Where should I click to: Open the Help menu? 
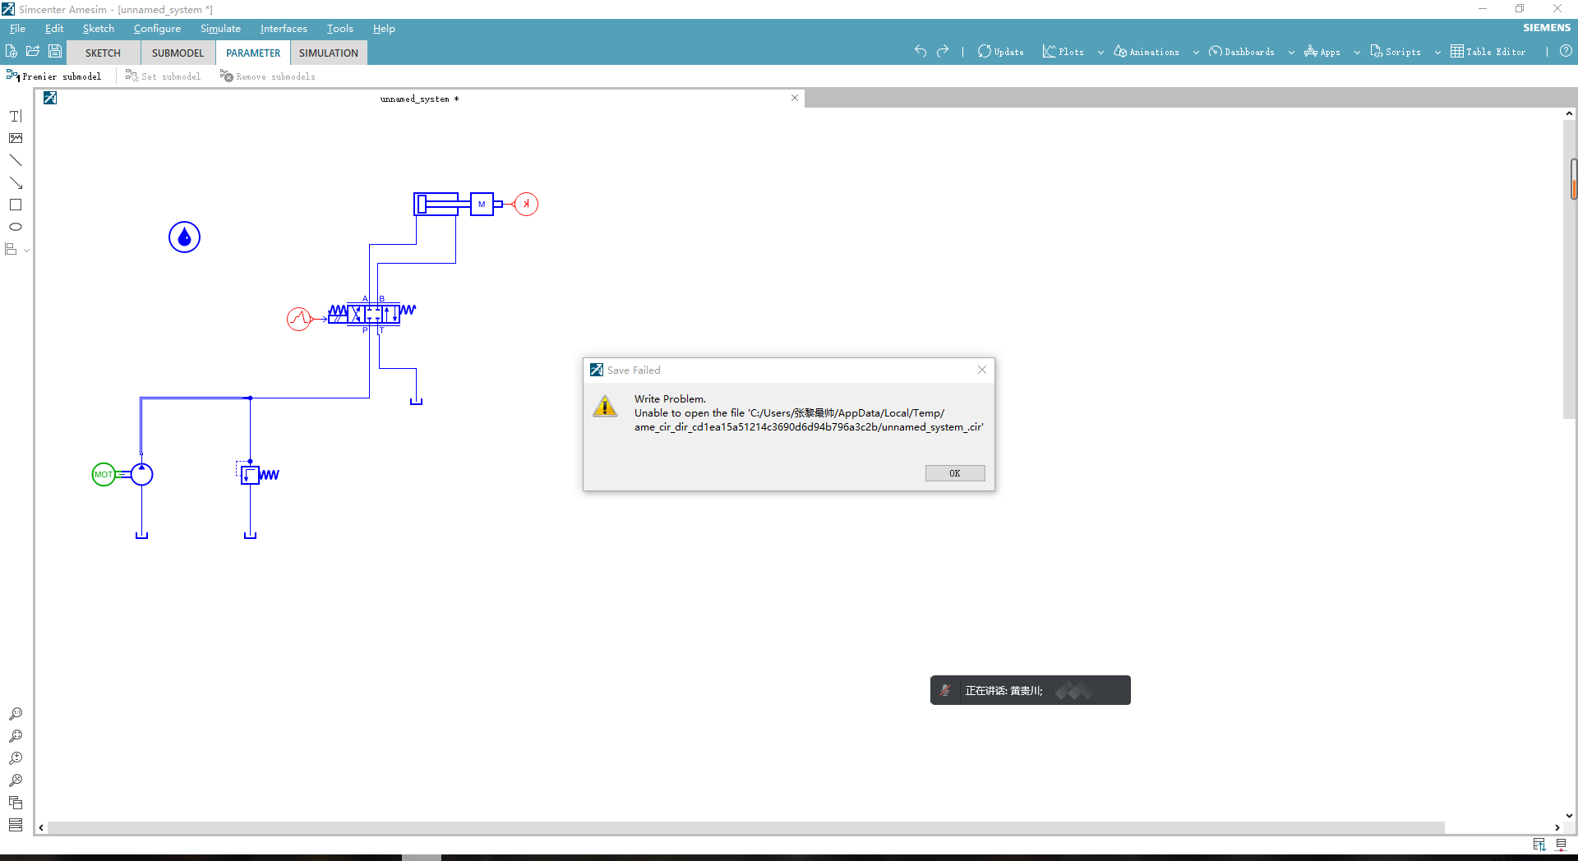tap(384, 29)
